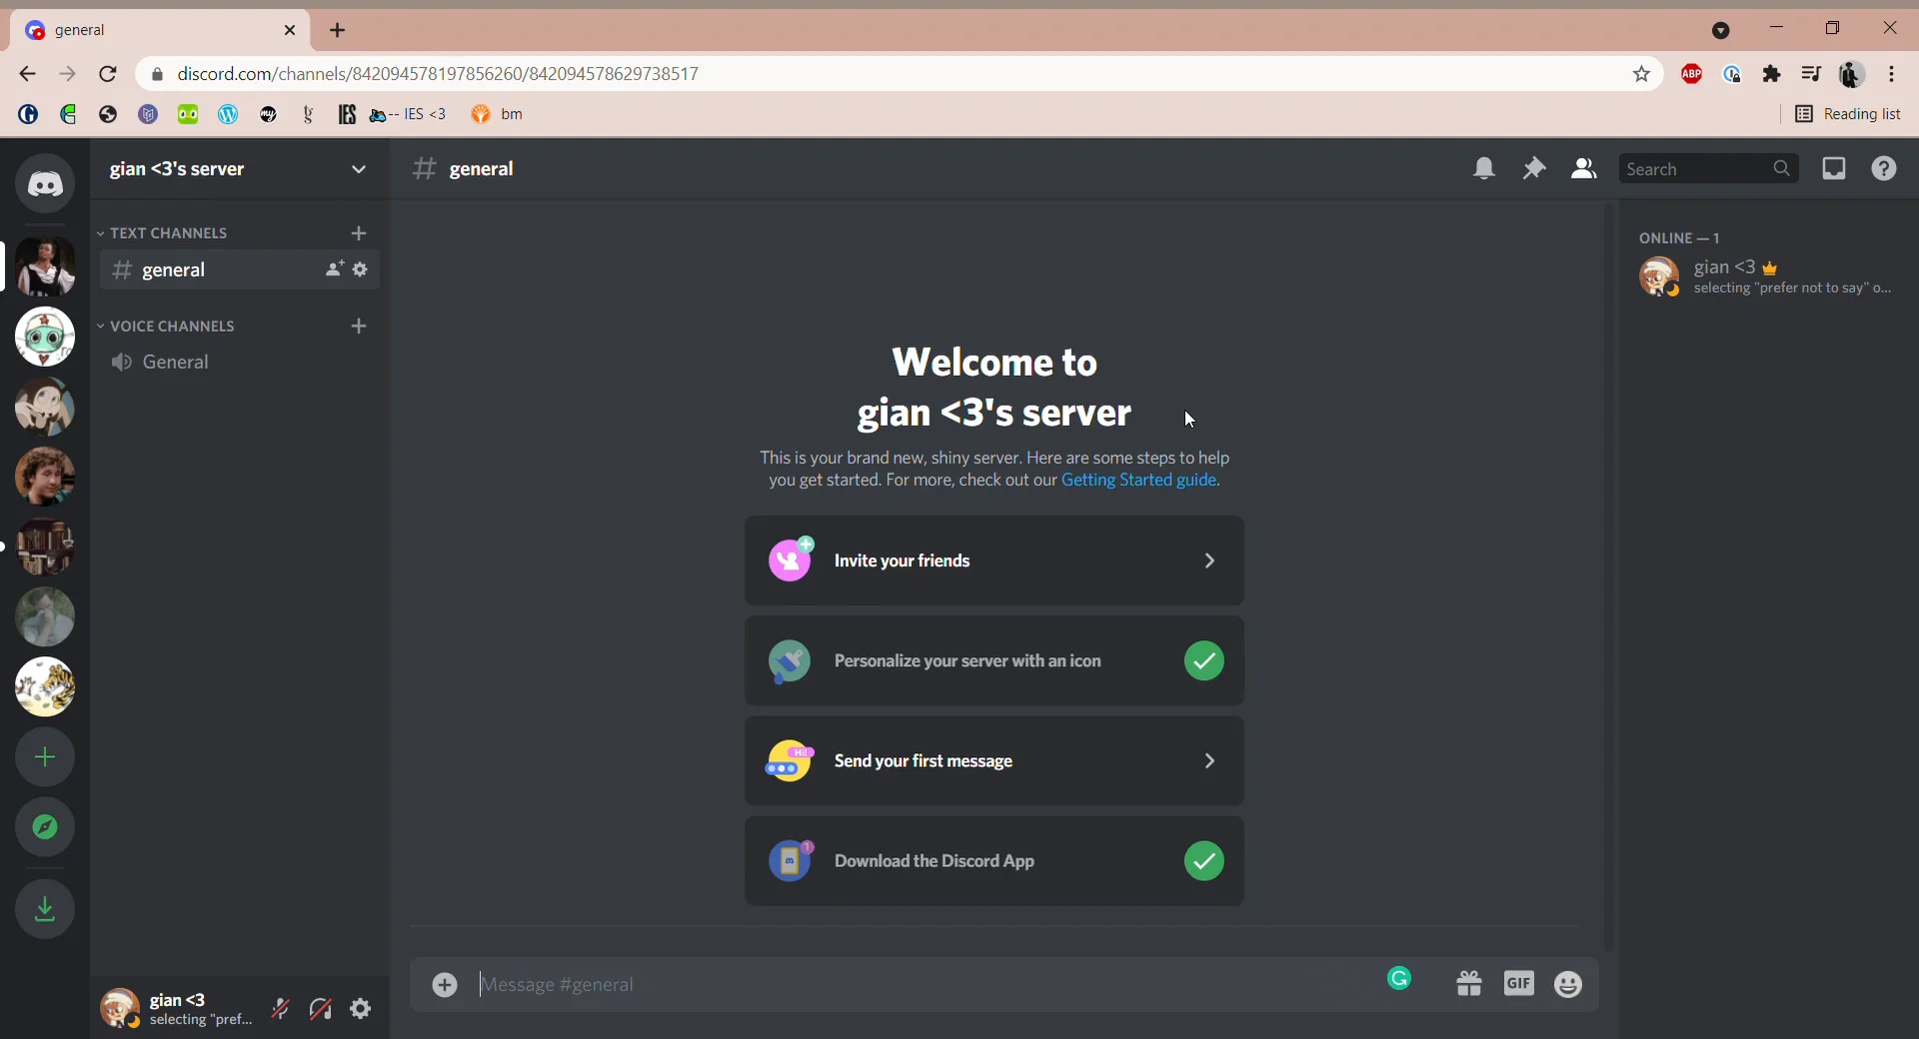Viewport: 1919px width, 1039px height.
Task: Click the address bar URL
Action: (x=438, y=74)
